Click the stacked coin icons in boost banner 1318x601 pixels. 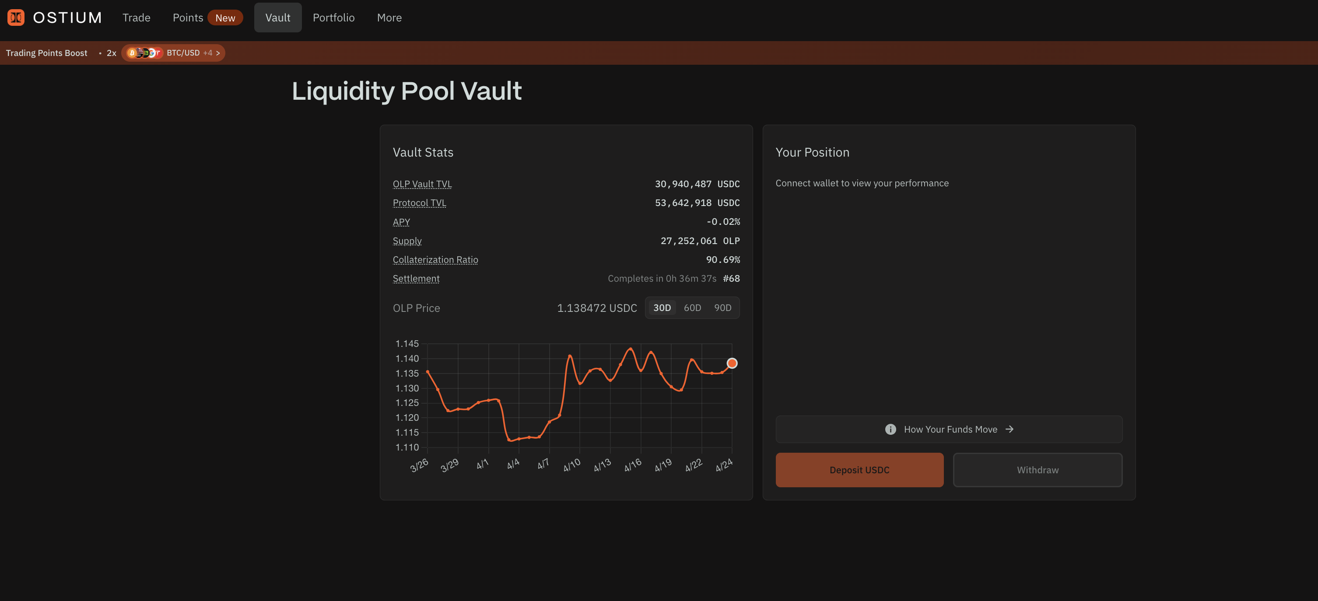(x=144, y=52)
